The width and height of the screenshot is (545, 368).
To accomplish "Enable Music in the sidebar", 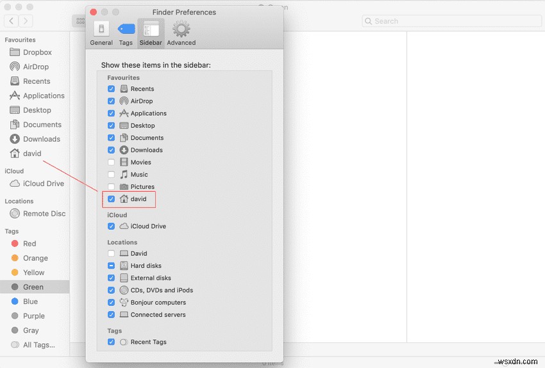I will click(x=111, y=175).
